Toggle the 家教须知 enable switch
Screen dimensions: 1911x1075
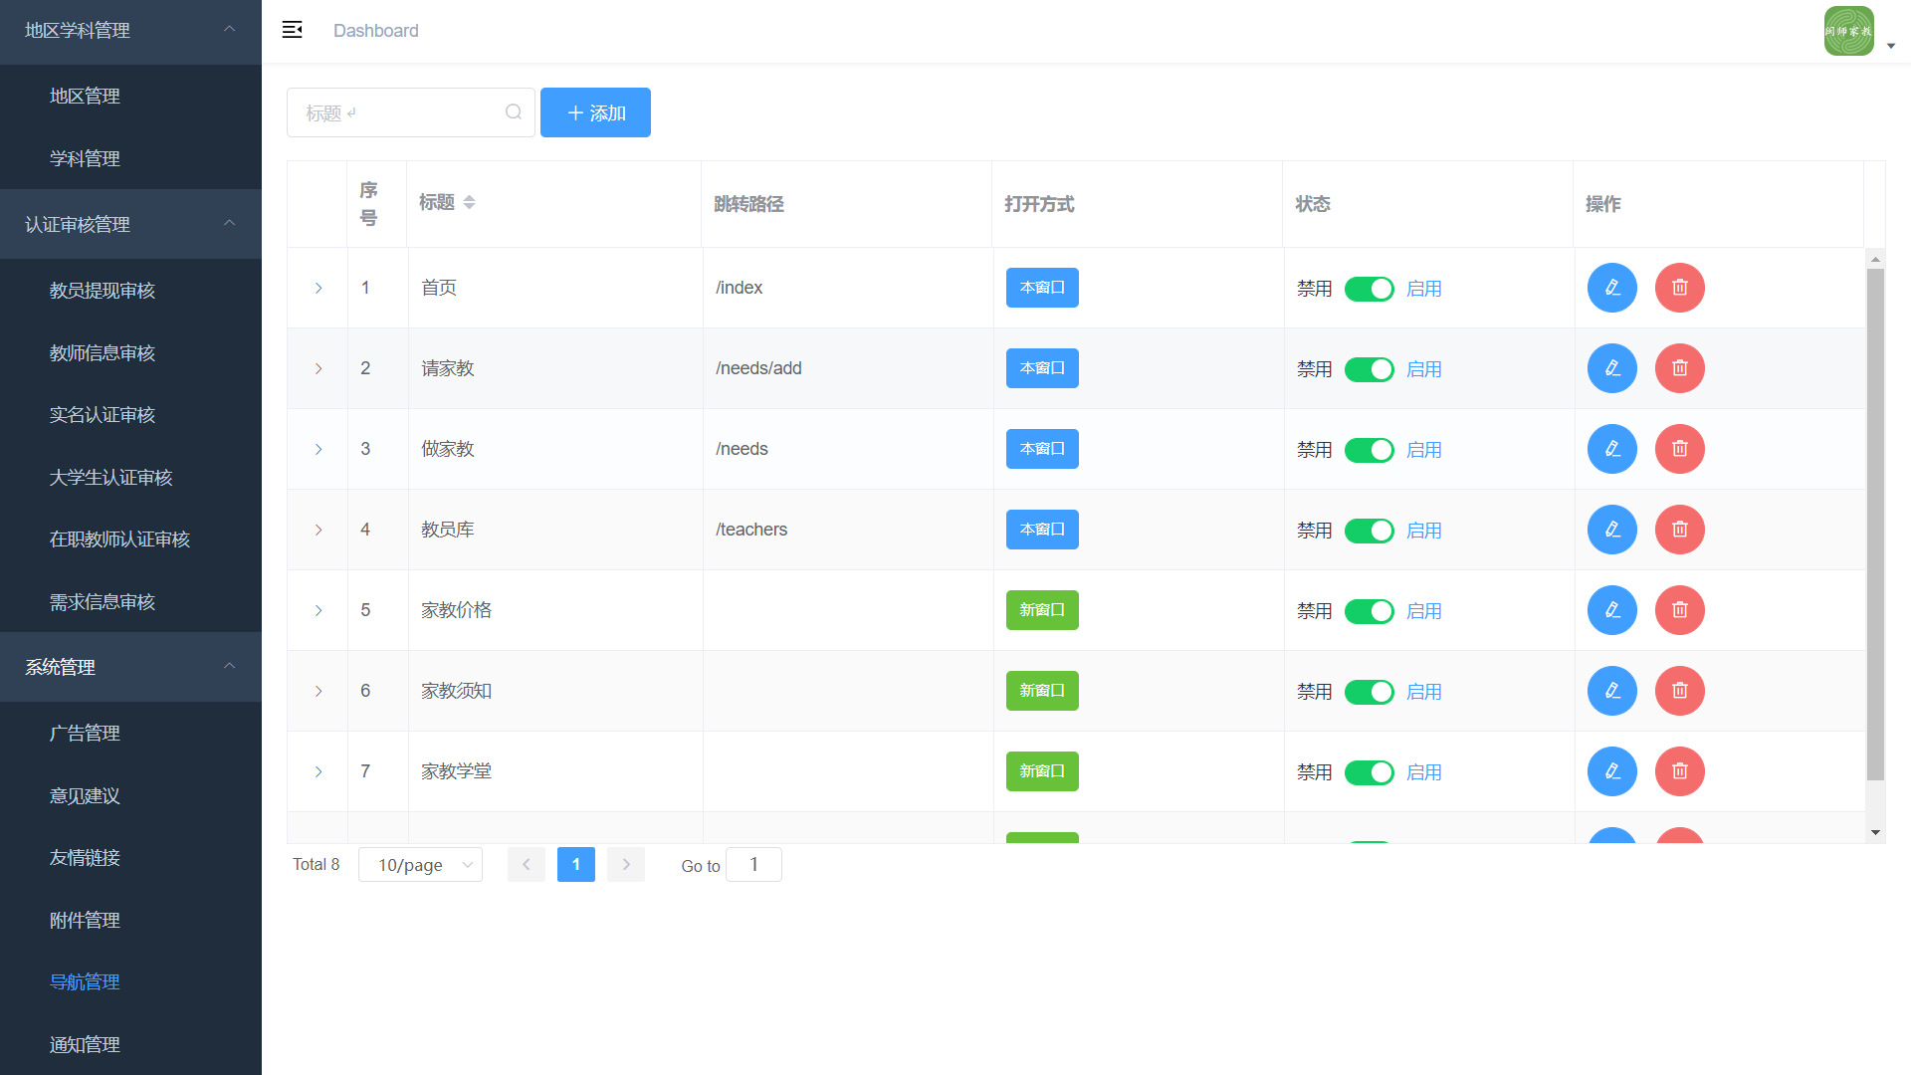pos(1369,692)
